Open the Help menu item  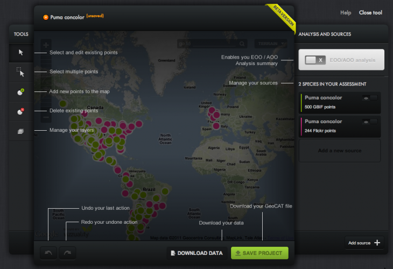pos(346,12)
